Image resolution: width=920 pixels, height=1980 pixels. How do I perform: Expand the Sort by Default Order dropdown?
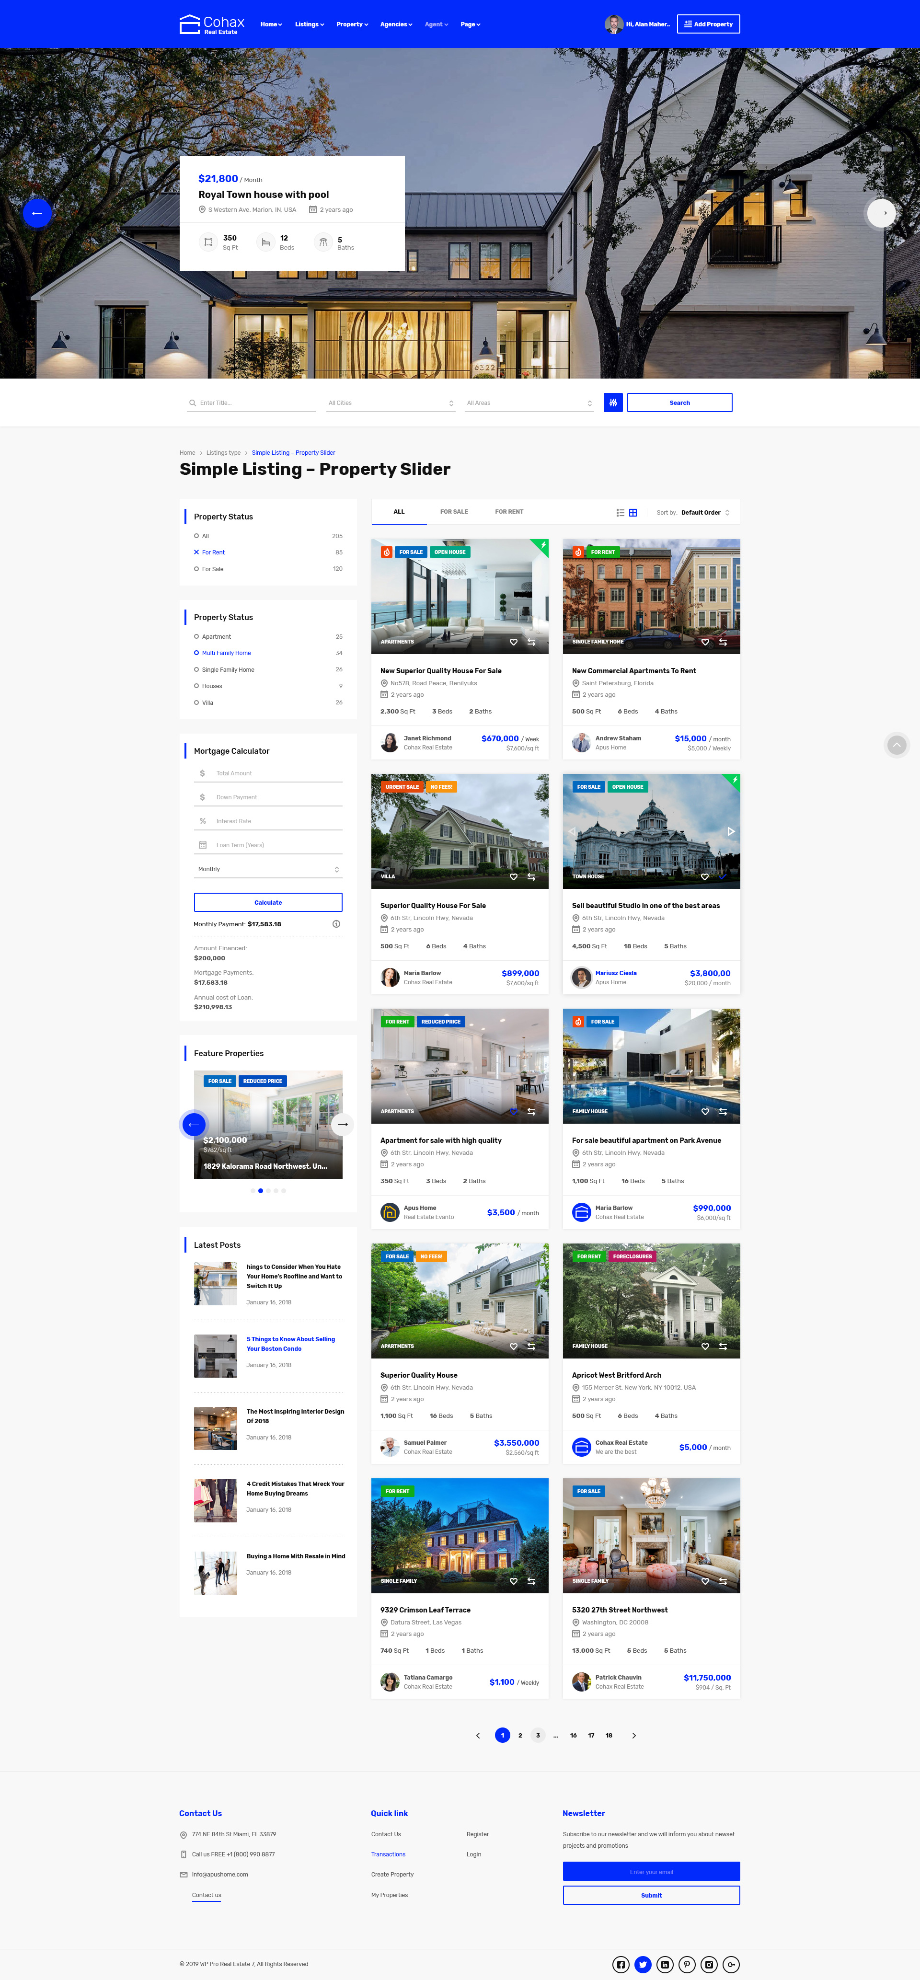705,513
